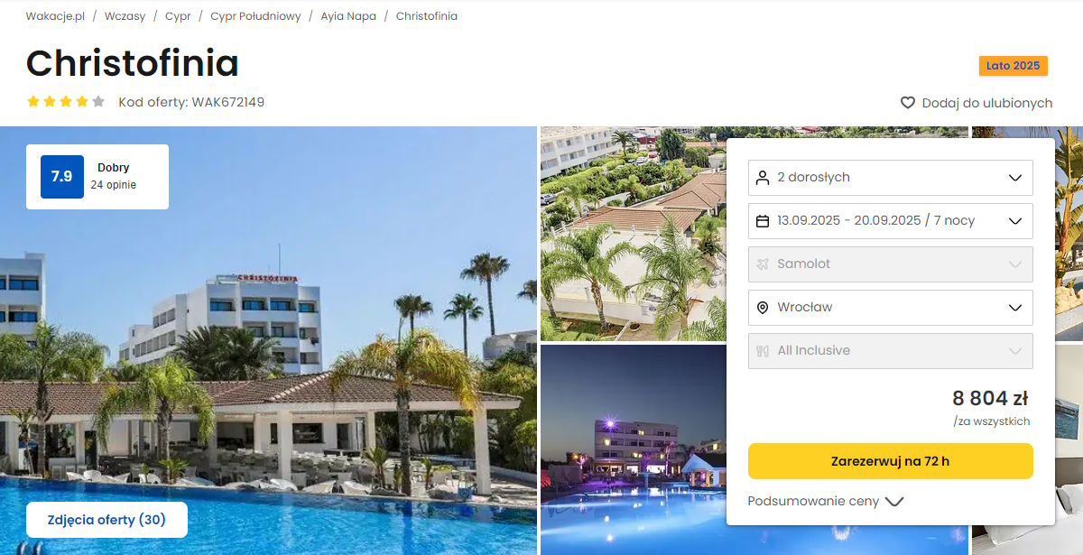Screen dimensions: 1083x555
Task: Click Wakacje.pl breadcrumb home link
Action: [55, 16]
